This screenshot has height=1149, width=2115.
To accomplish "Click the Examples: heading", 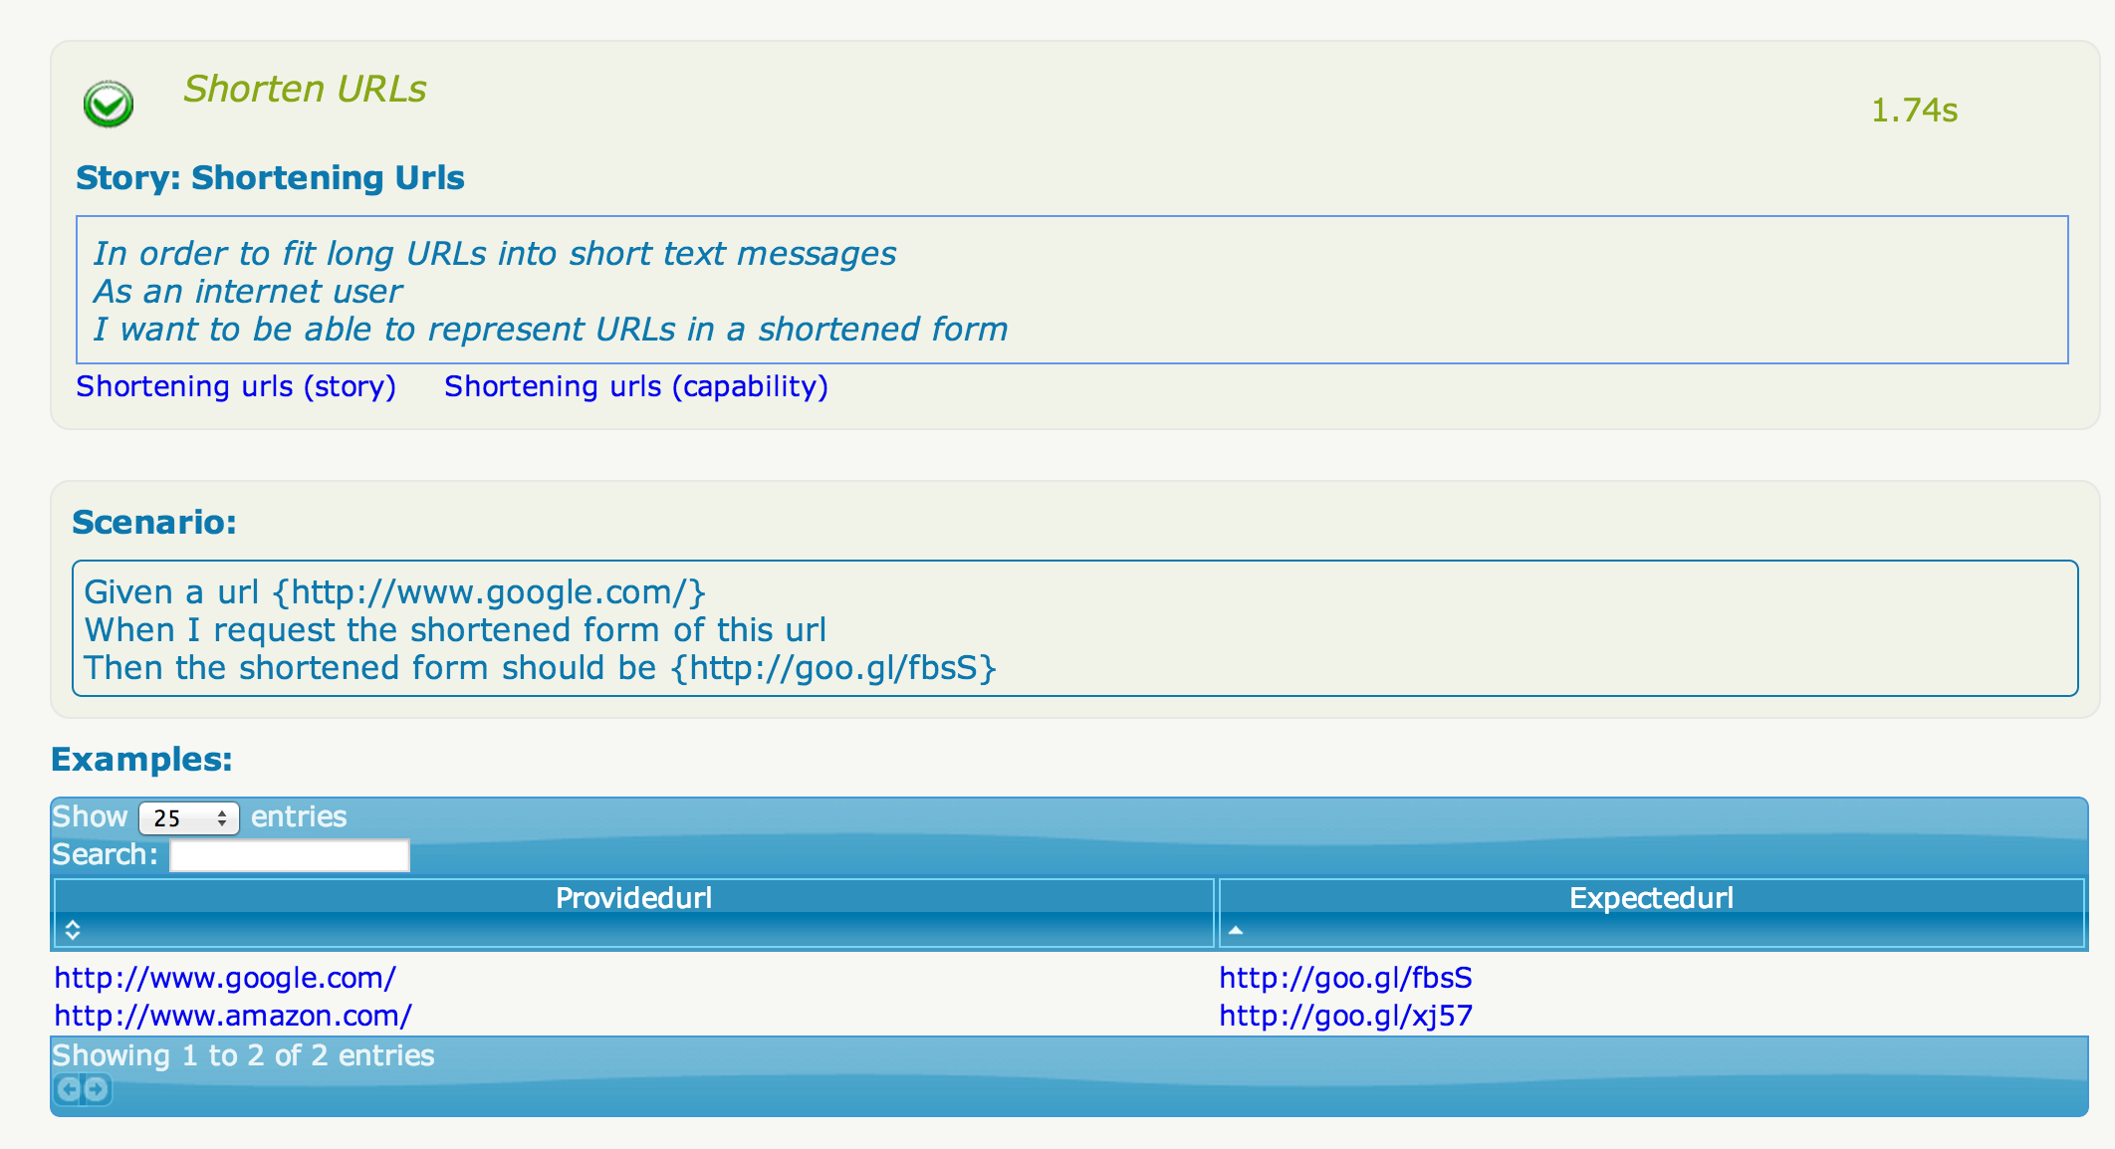I will pos(141,759).
